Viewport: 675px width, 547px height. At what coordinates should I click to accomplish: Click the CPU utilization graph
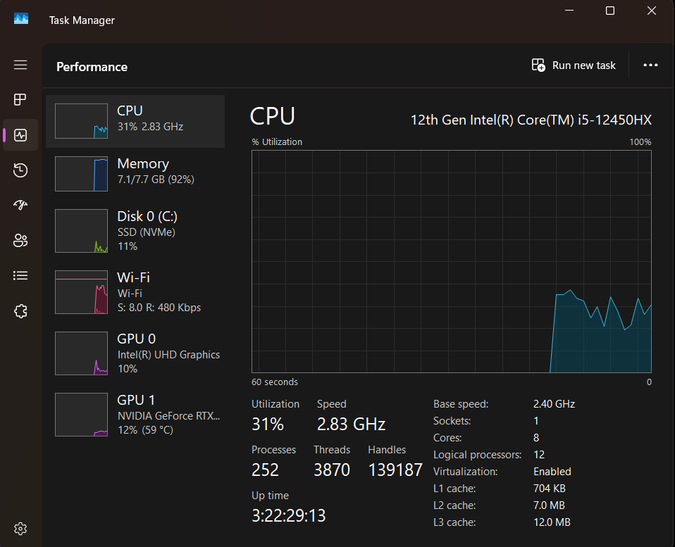(451, 260)
